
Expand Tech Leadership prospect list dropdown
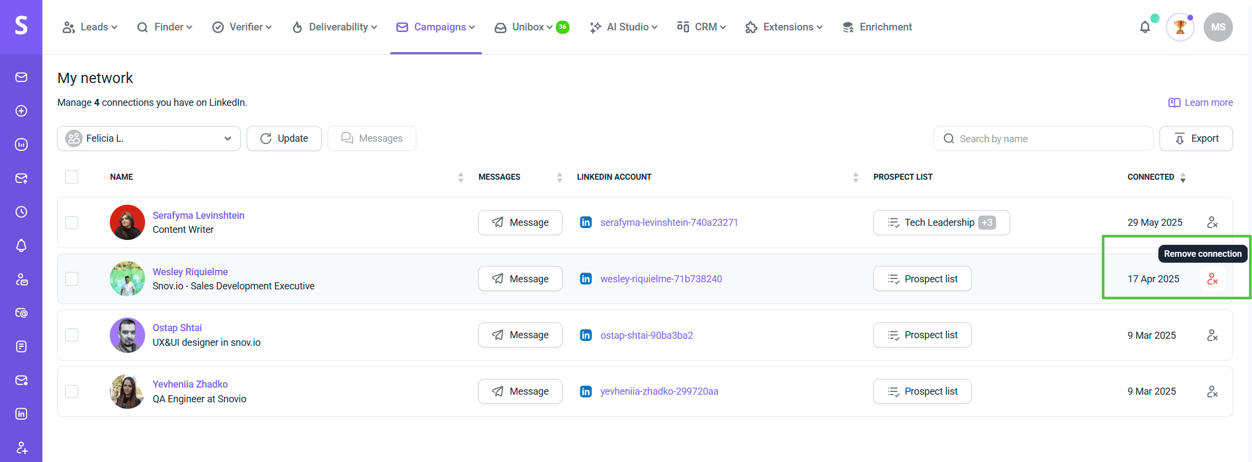point(941,223)
